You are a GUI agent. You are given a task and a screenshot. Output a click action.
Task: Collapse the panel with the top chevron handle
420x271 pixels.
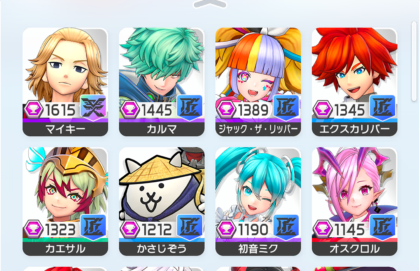click(210, 4)
